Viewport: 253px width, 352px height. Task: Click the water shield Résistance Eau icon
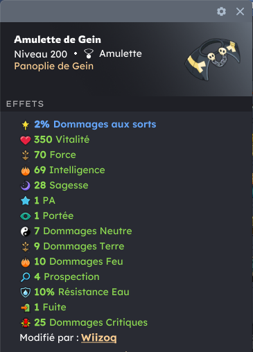pyautogui.click(x=26, y=292)
